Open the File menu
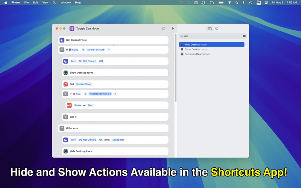301x188 pixels. pos(26,3)
